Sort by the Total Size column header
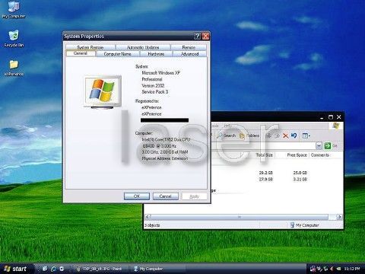 (265, 155)
